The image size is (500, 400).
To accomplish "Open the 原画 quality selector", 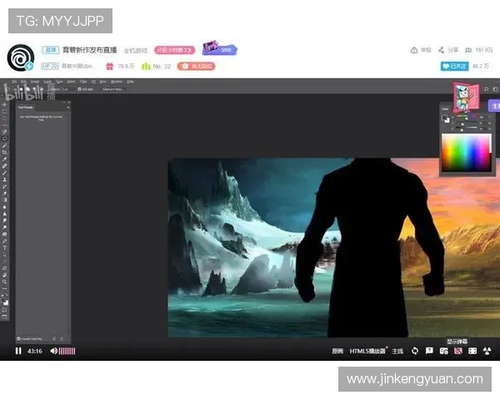I will 337,351.
